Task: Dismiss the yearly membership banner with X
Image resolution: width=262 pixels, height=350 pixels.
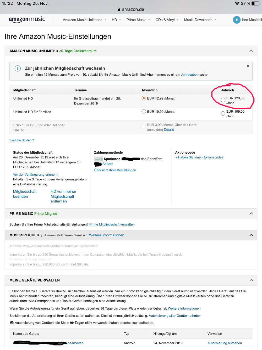Action: (x=248, y=66)
